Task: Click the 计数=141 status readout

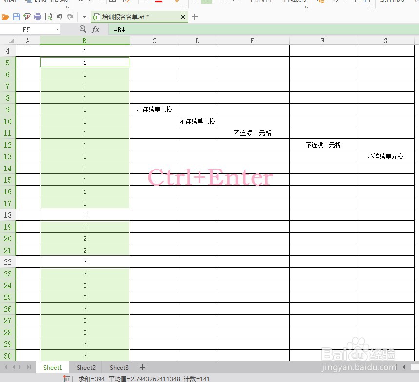Action: point(197,379)
